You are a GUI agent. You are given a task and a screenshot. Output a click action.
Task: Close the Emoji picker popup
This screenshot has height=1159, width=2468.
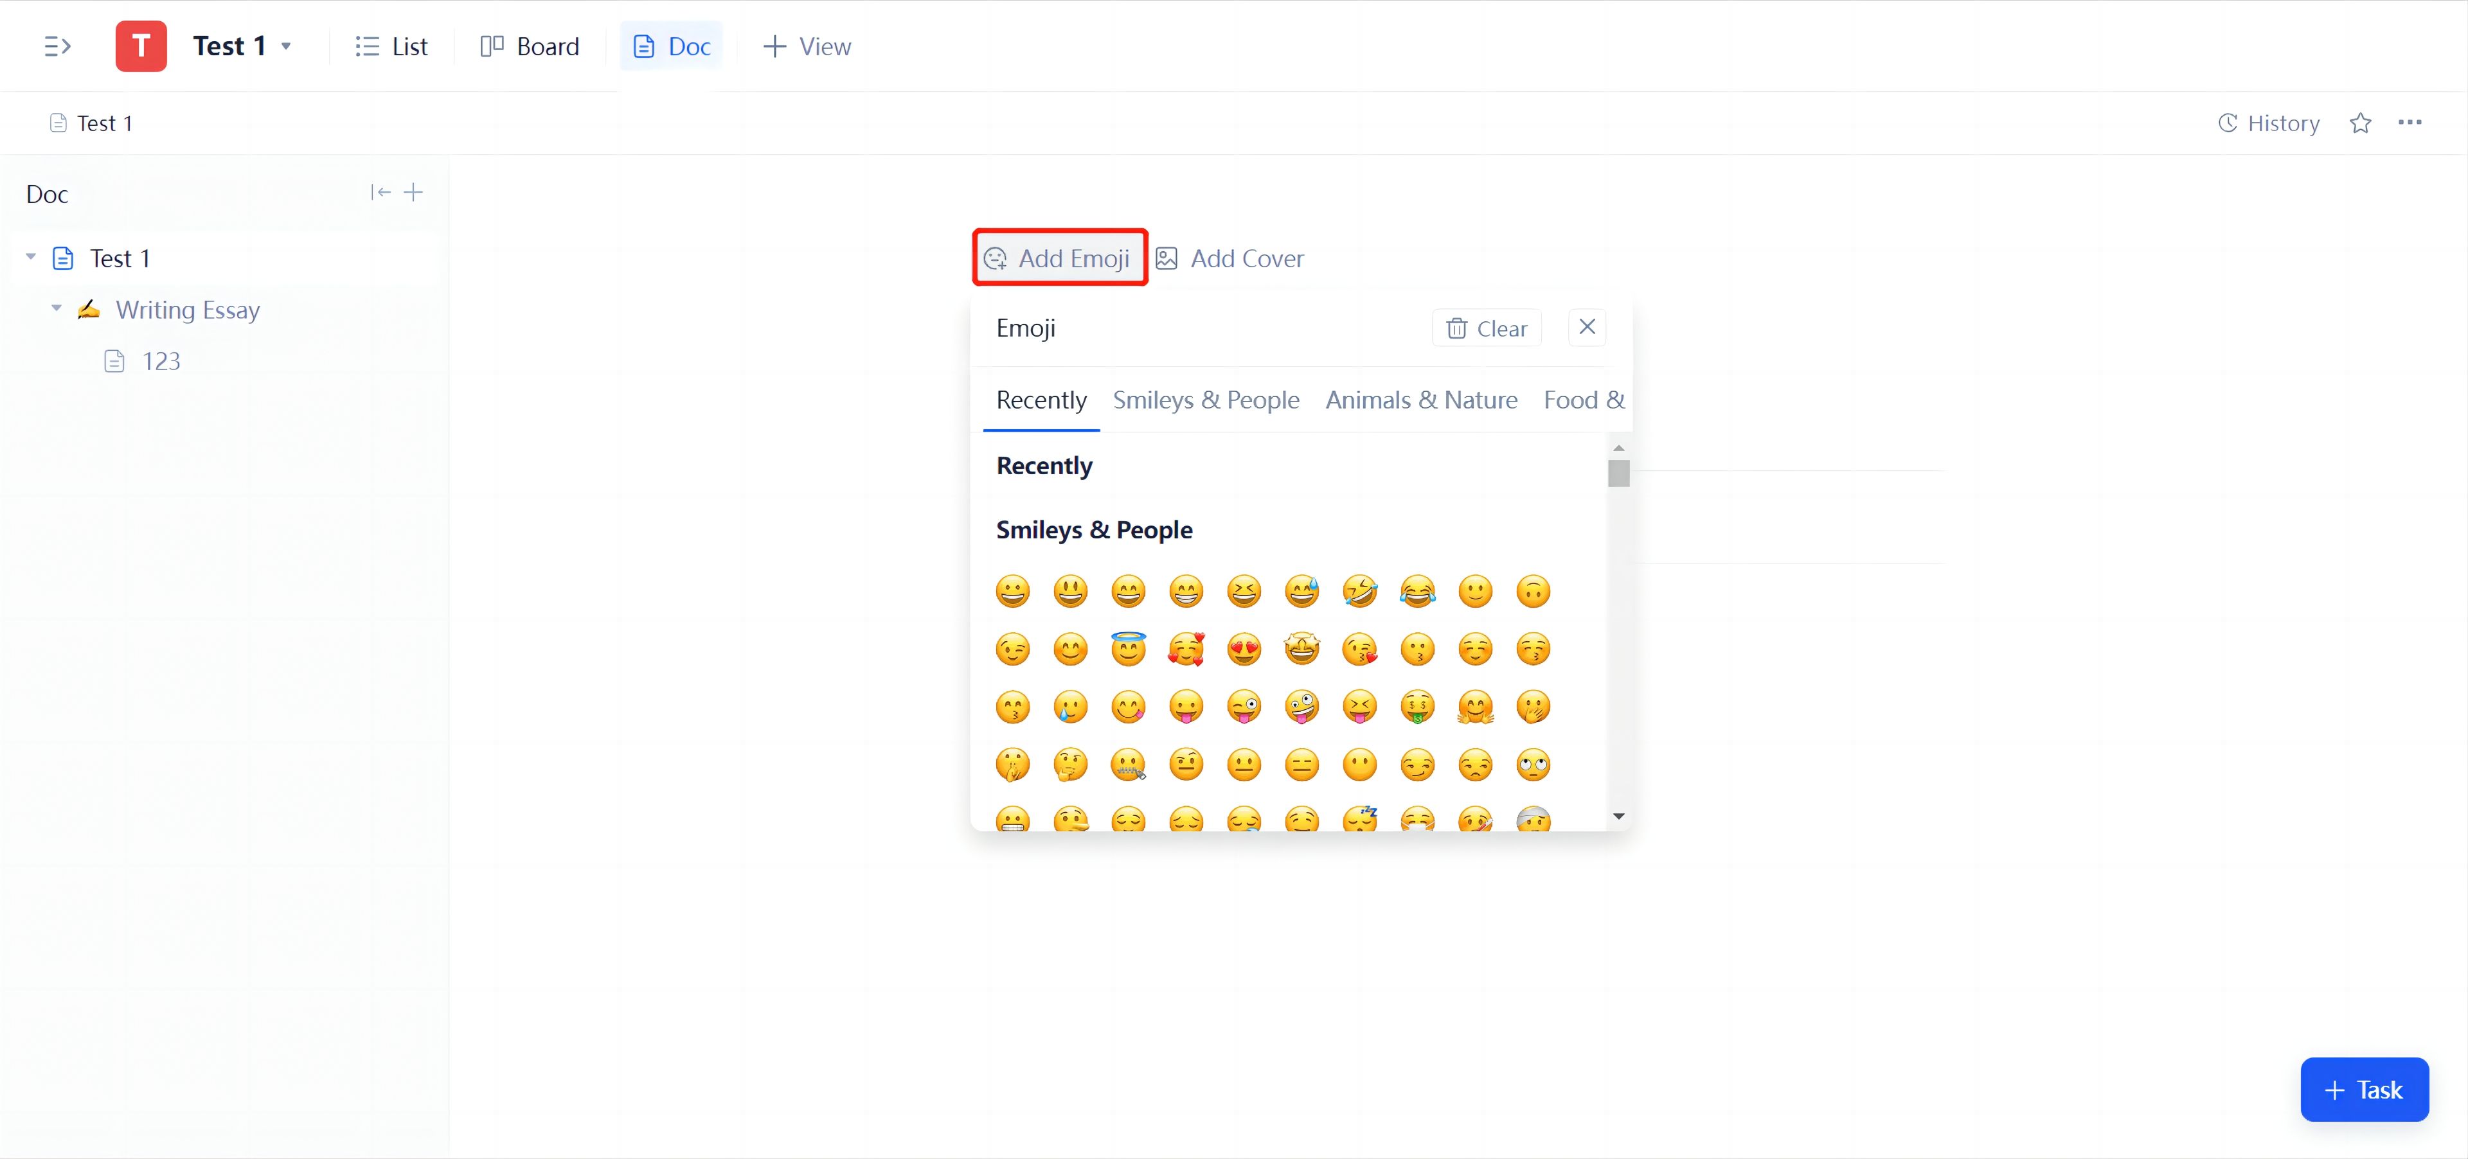point(1587,328)
